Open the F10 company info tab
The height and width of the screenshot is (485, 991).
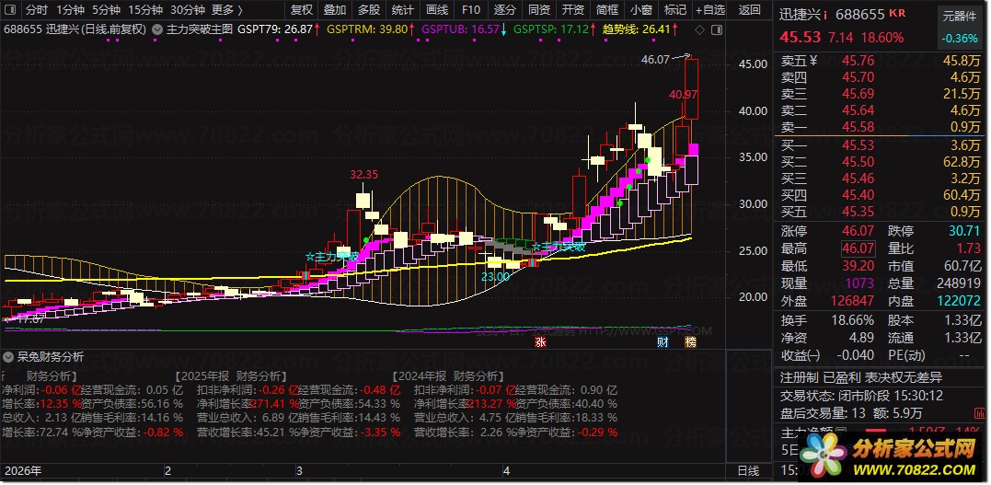[x=471, y=10]
